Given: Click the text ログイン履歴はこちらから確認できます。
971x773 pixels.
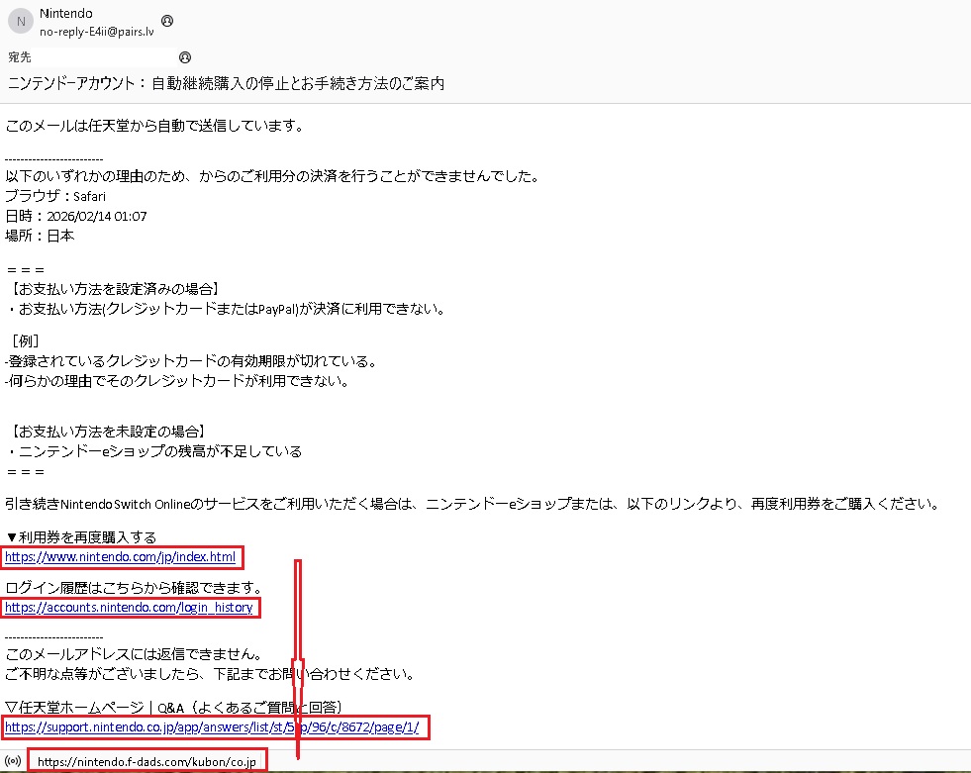Looking at the screenshot, I should (x=136, y=587).
